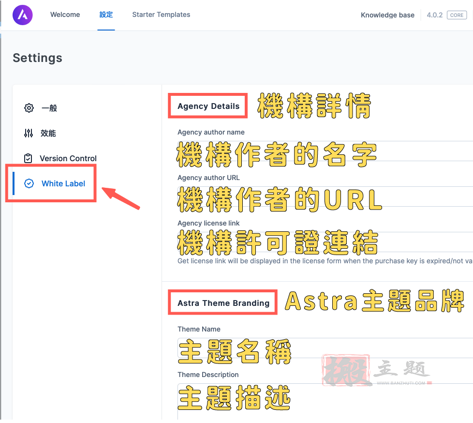The height and width of the screenshot is (423, 473).
Task: Click the CORE version badge
Action: pos(457,15)
